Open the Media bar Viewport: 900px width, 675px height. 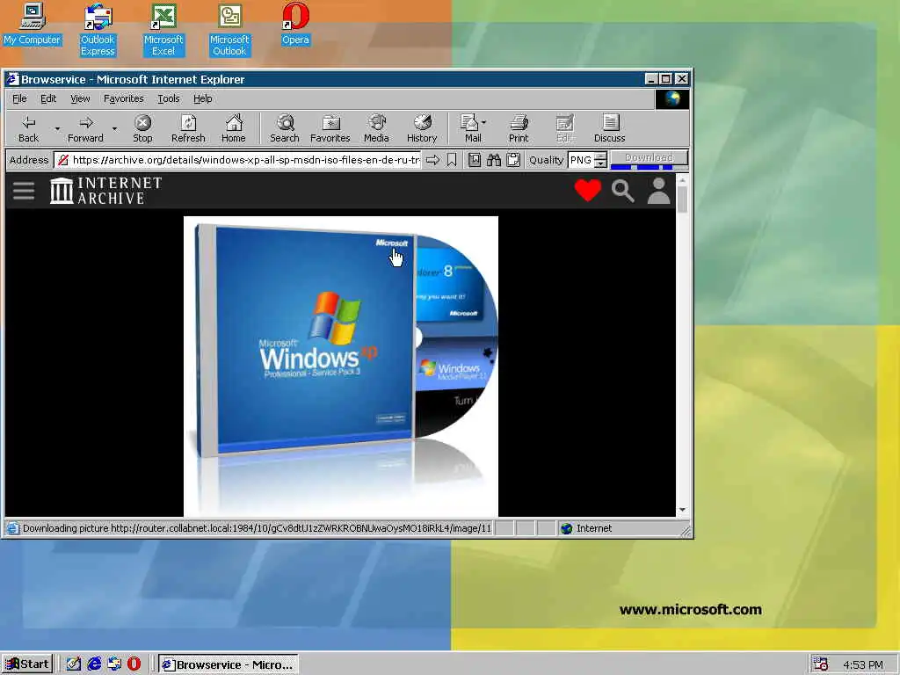tap(376, 128)
